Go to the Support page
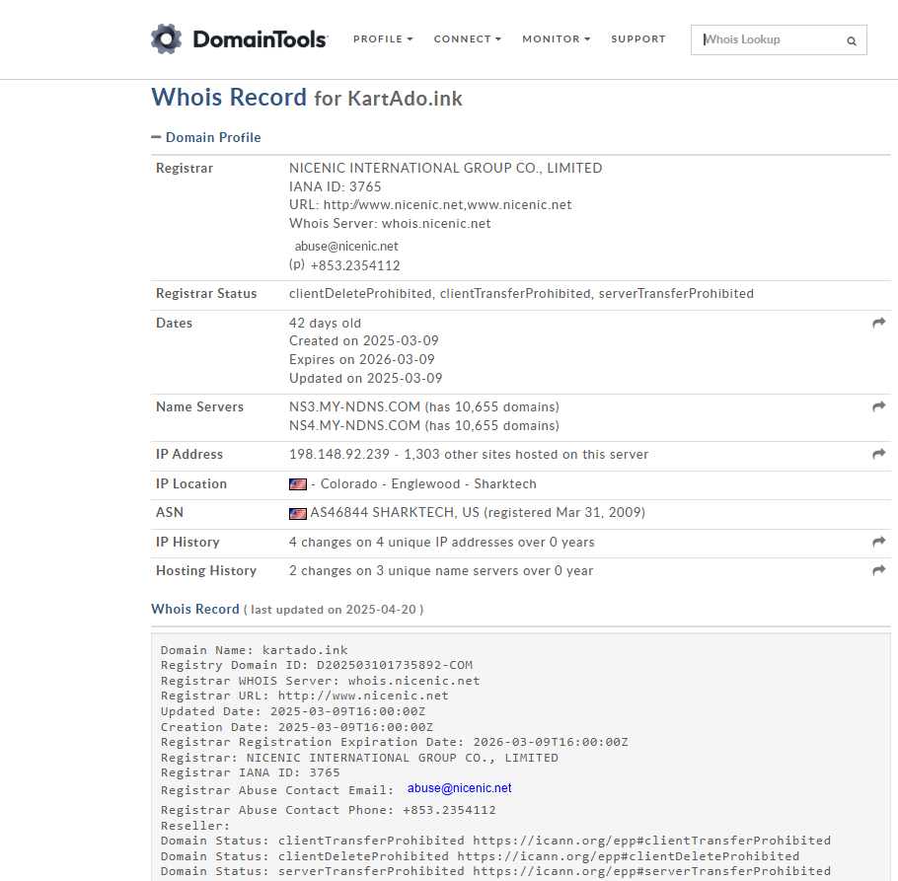898x881 pixels. point(638,38)
